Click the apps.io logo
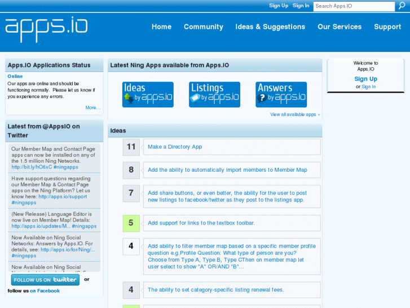 (46, 29)
